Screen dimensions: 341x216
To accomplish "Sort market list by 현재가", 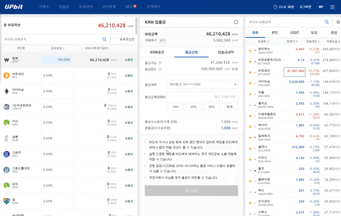I will pos(292,41).
